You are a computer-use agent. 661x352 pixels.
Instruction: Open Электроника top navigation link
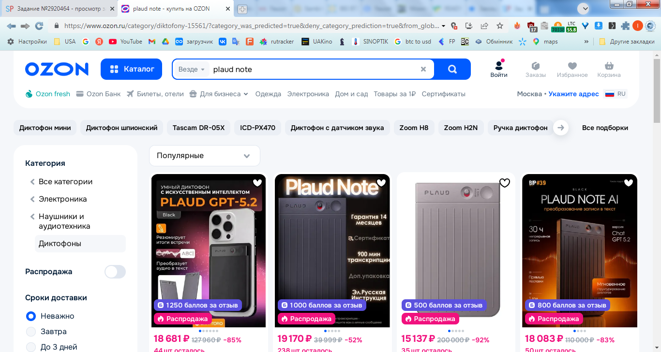click(308, 94)
